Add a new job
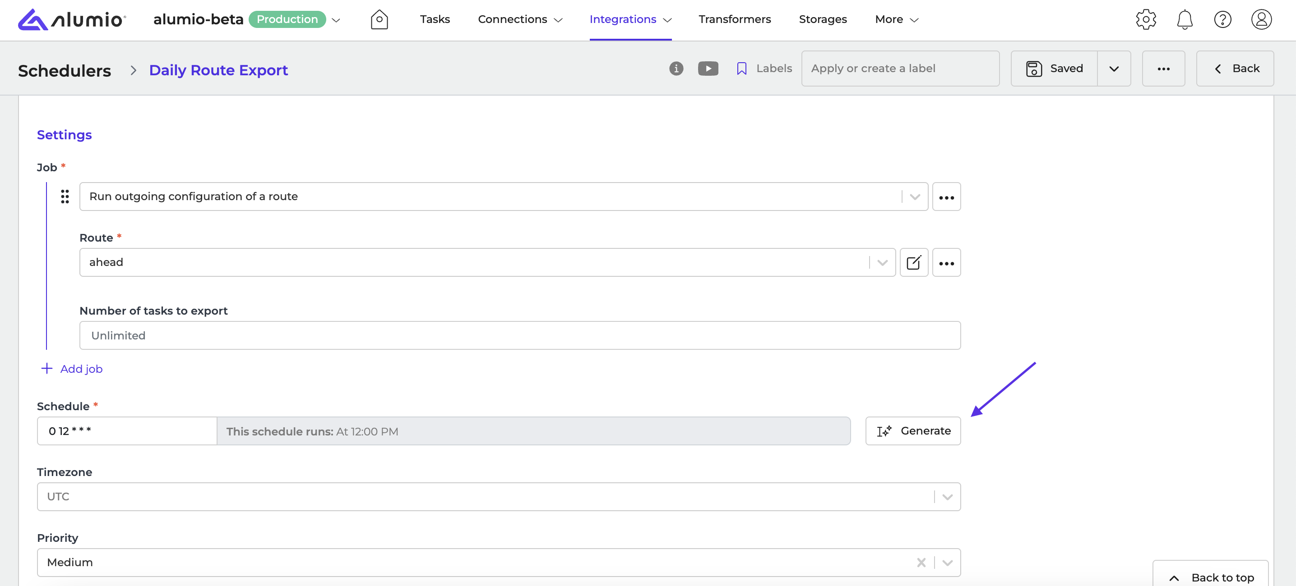 pyautogui.click(x=71, y=369)
